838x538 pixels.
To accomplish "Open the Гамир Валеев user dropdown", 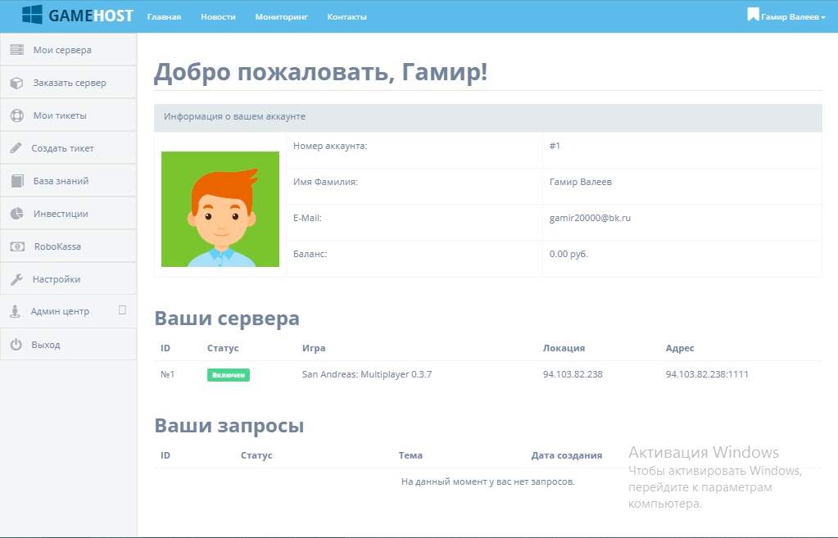I will [x=786, y=16].
